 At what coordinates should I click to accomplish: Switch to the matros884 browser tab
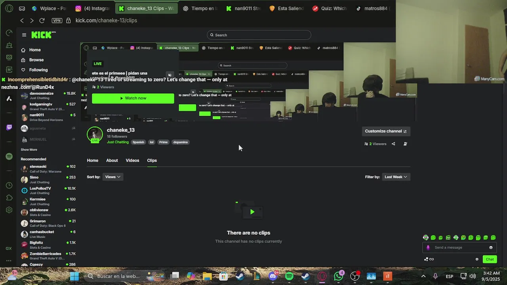click(x=372, y=8)
